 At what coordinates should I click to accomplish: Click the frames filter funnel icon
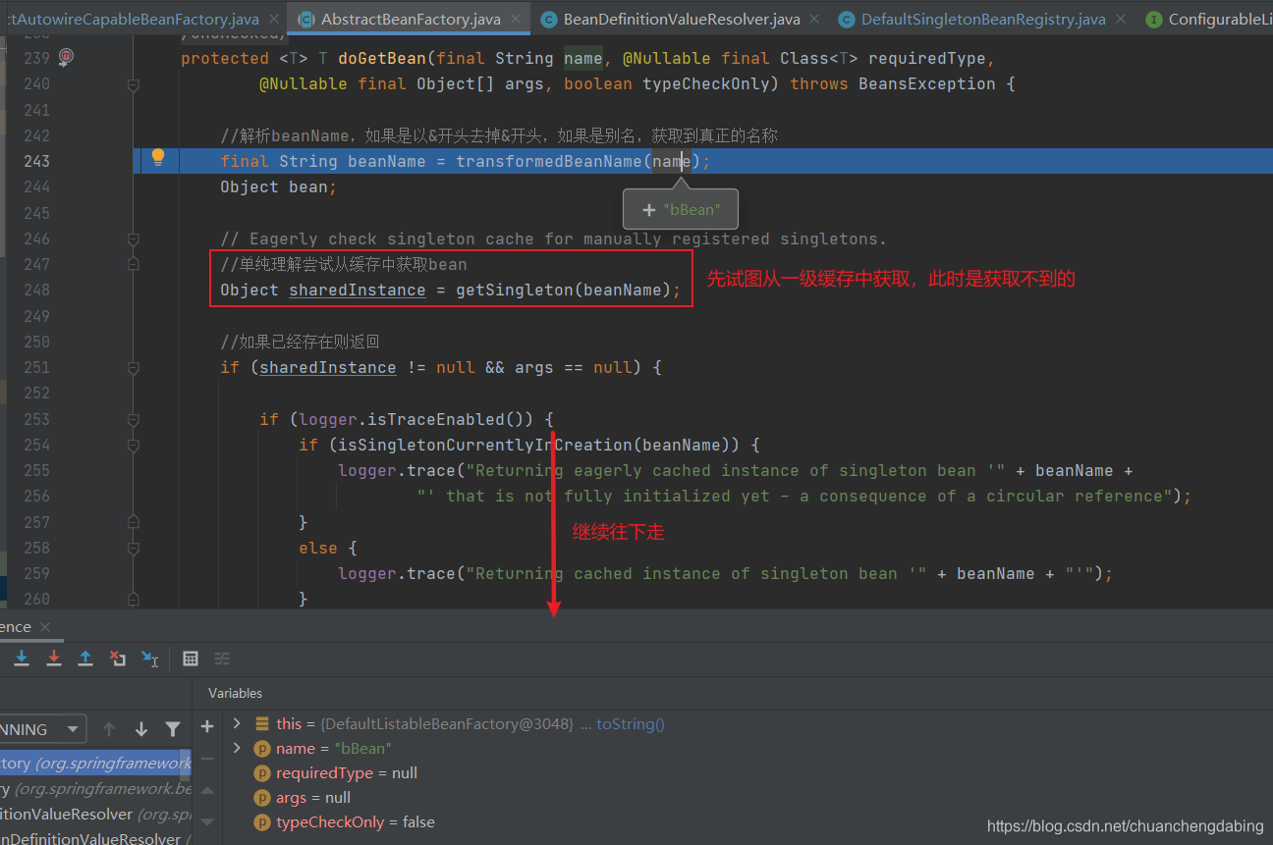point(173,729)
